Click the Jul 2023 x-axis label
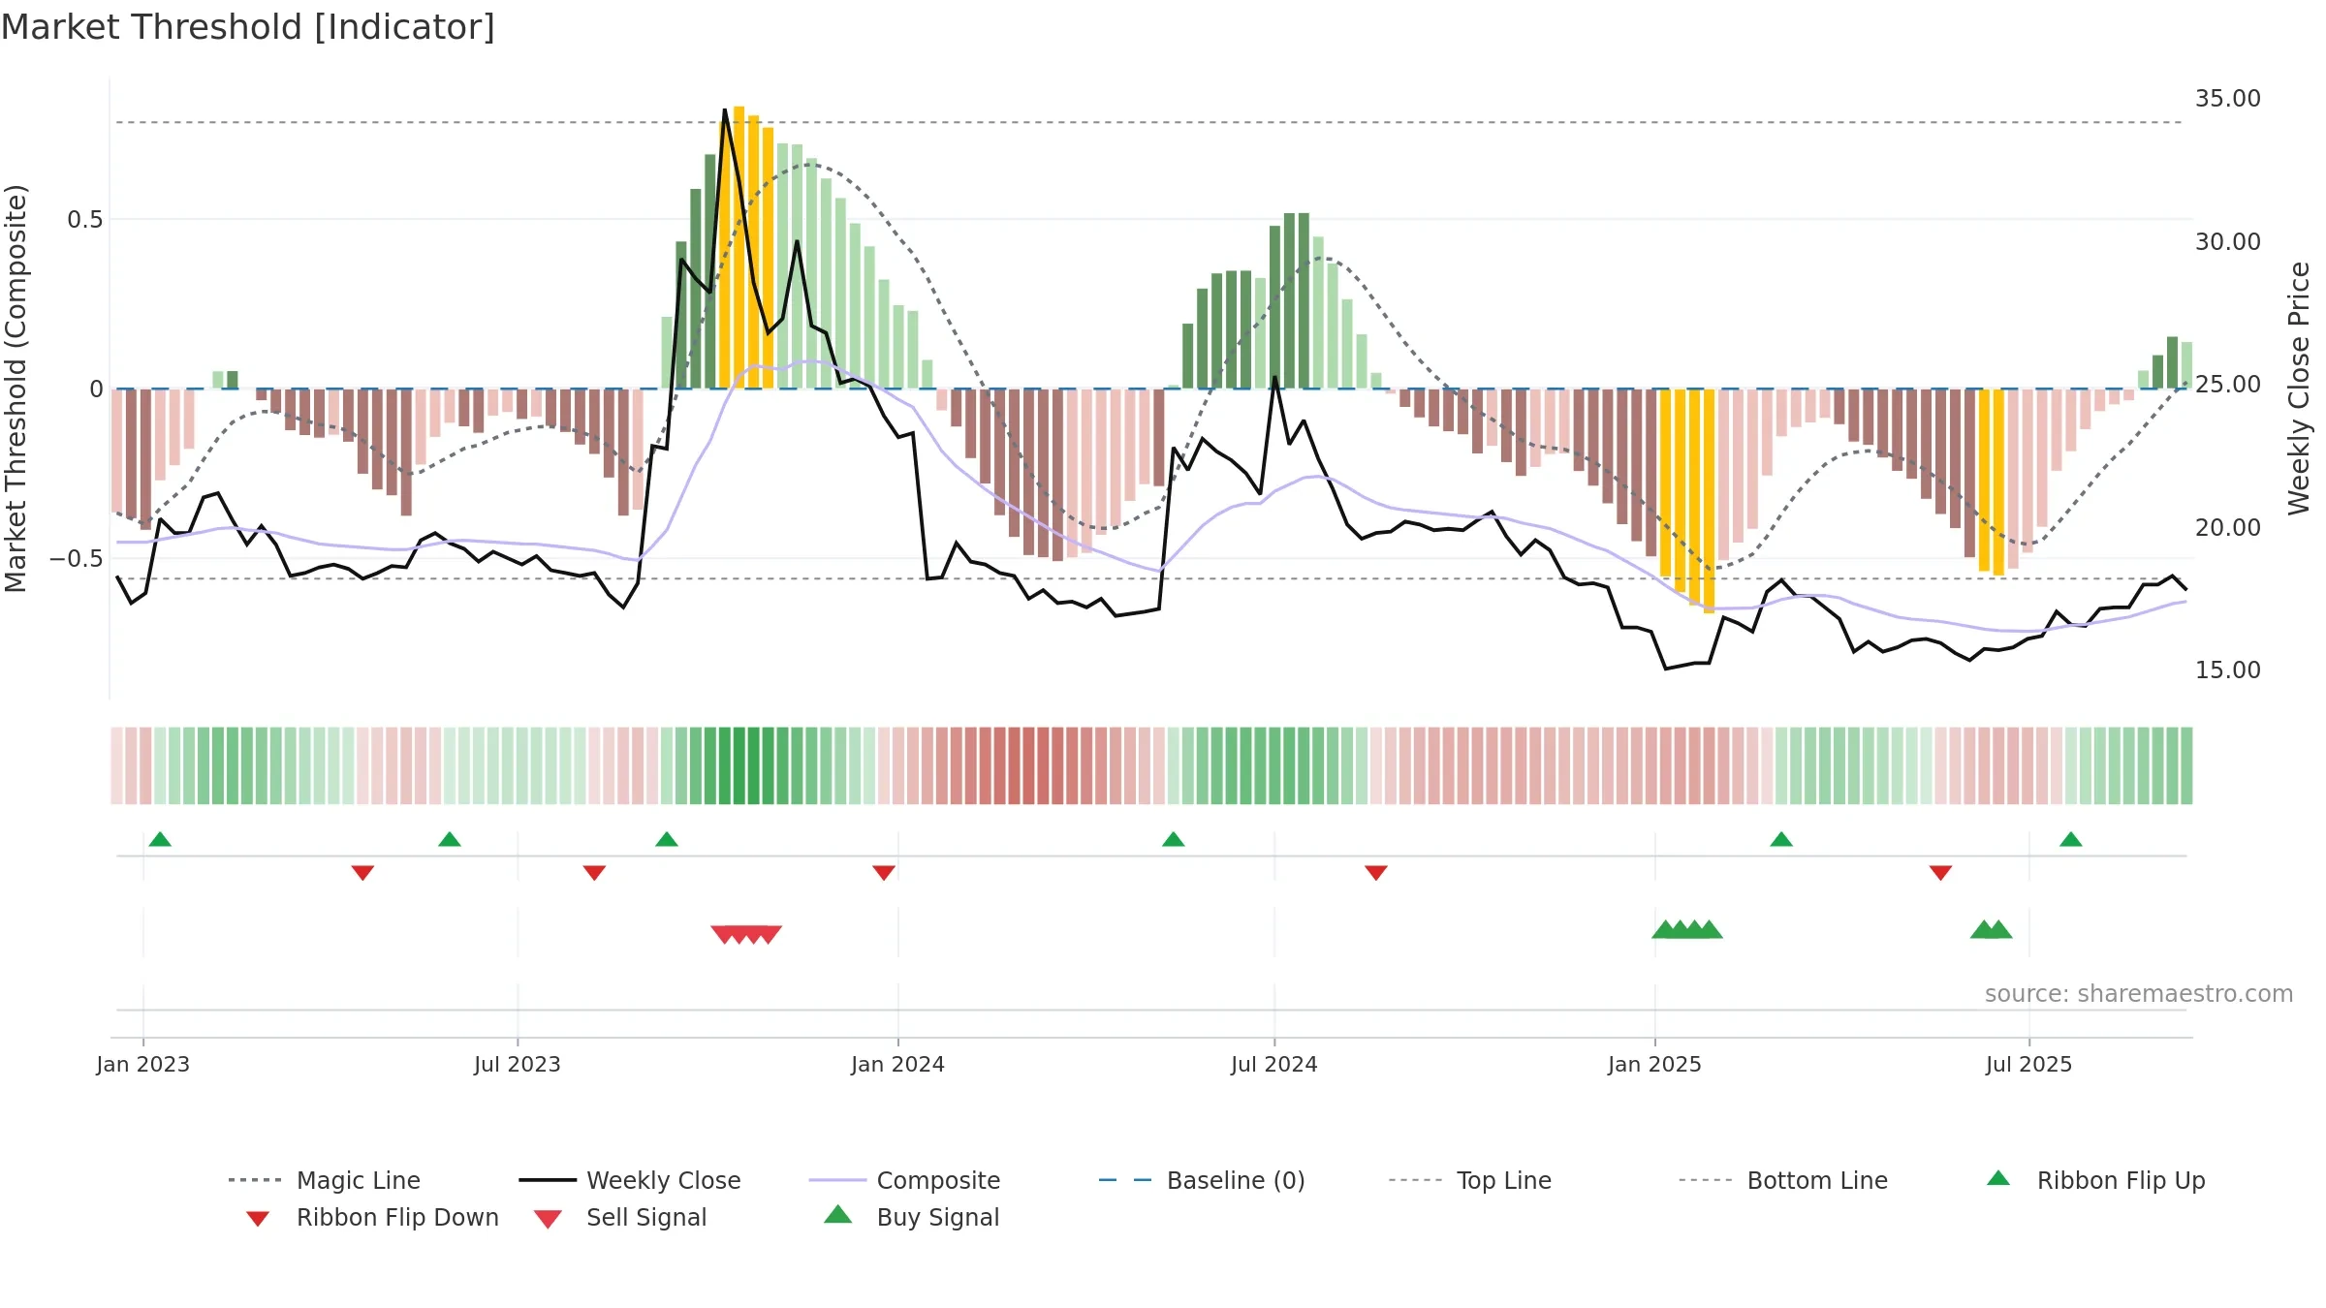Screen dimensions: 2326x1308 point(518,1064)
